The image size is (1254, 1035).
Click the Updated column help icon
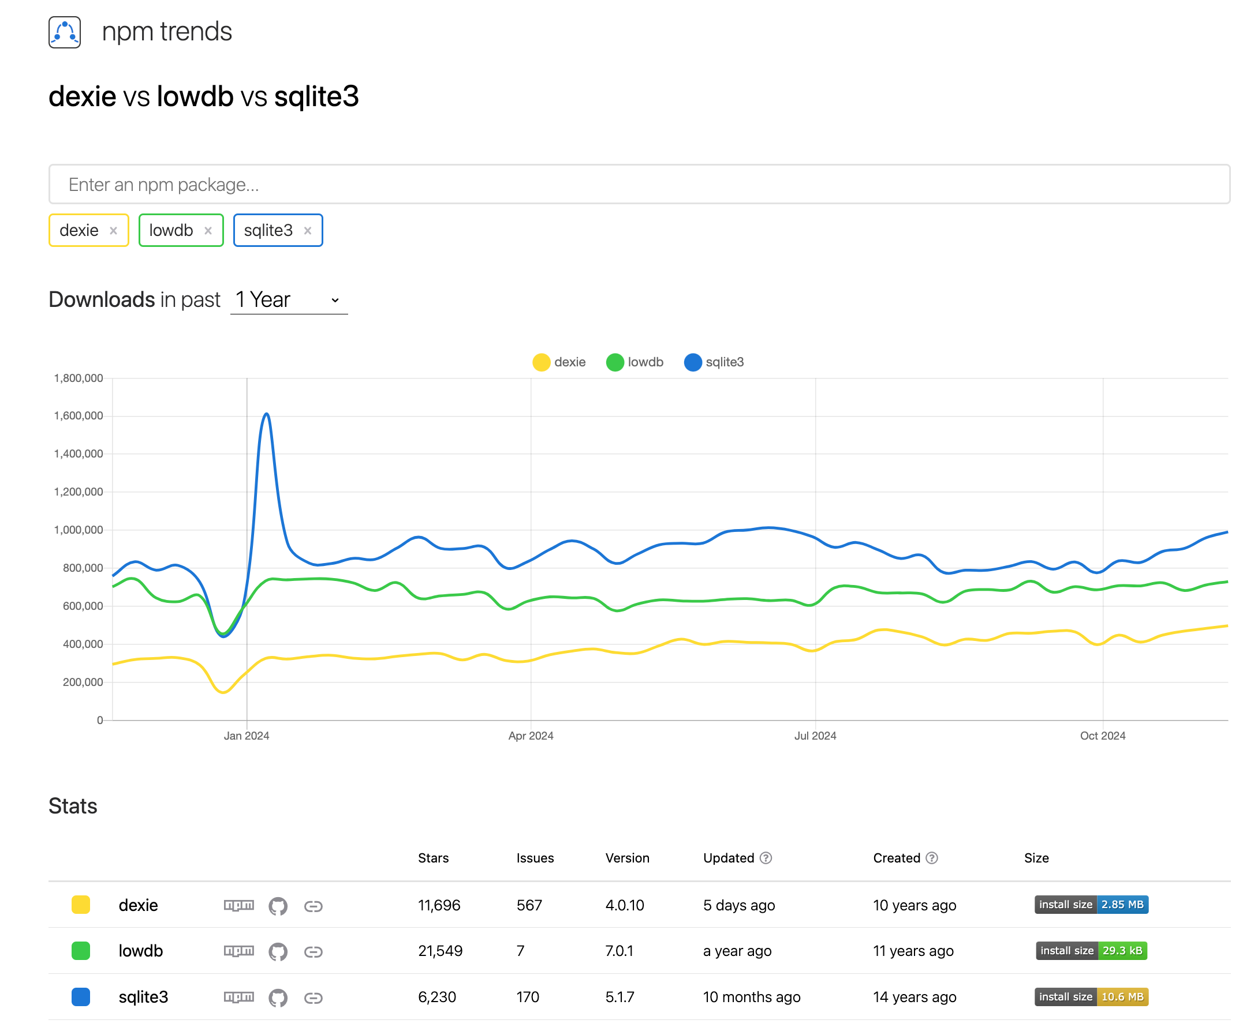(766, 857)
